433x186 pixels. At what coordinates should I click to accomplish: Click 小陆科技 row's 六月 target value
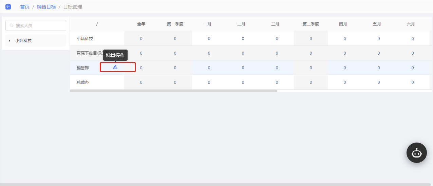(x=413, y=39)
